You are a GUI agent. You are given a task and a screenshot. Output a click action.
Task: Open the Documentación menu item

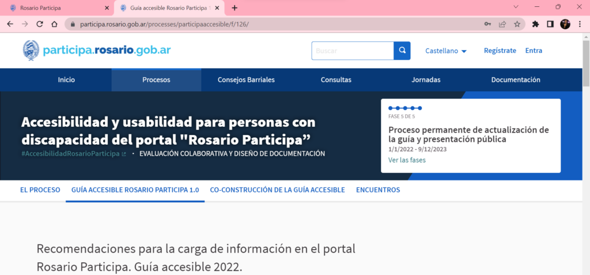[516, 80]
